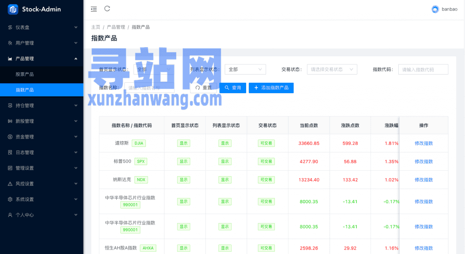This screenshot has height=254, width=465.
Task: Click the 当前点数 column header
Action: pos(309,125)
